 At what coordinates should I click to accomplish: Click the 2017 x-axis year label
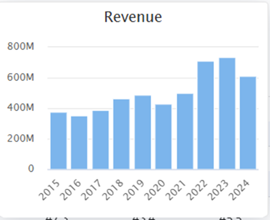[x=91, y=190]
